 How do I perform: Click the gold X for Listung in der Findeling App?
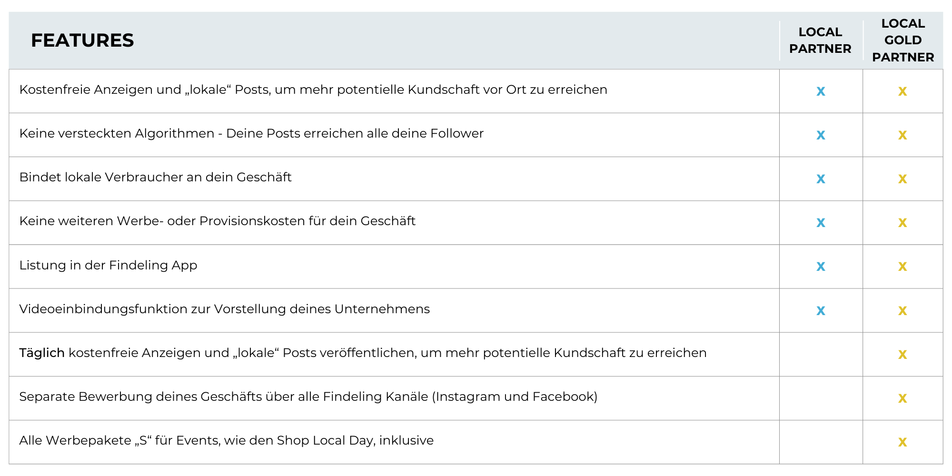click(x=902, y=267)
